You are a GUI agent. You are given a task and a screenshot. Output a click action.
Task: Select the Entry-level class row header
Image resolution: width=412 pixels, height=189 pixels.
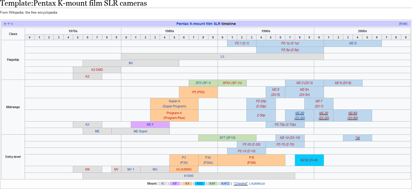pyautogui.click(x=13, y=157)
